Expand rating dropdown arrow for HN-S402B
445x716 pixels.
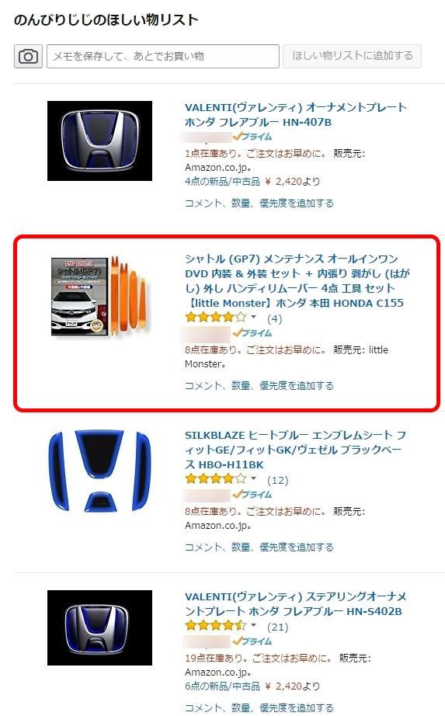pos(254,625)
